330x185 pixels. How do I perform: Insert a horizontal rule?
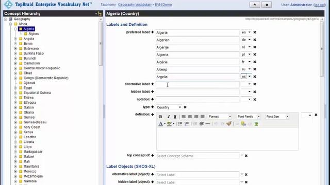pyautogui.click(x=208, y=124)
